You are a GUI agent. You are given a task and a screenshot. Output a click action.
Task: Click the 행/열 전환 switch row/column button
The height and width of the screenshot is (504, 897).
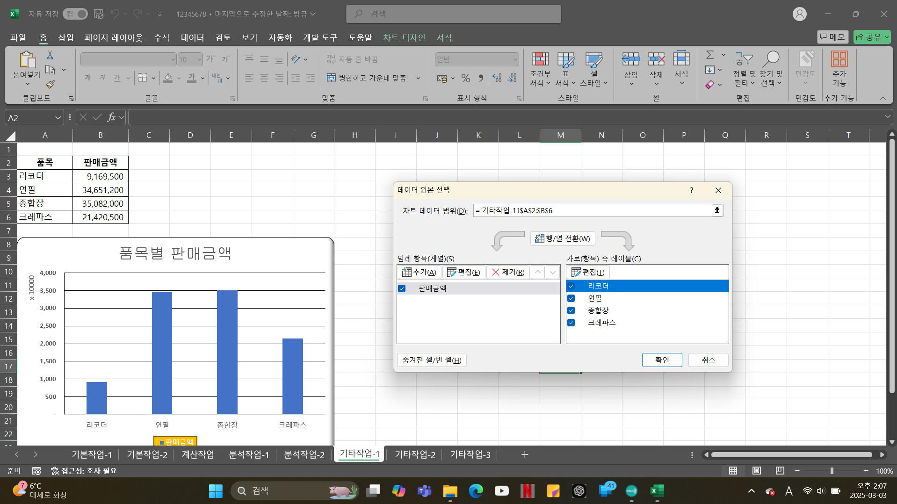[563, 238]
